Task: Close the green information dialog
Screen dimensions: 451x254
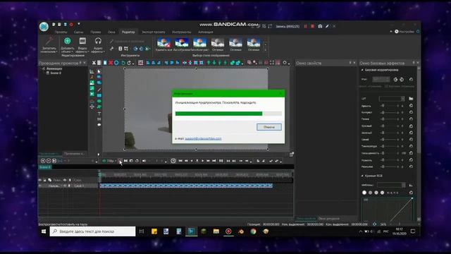Action: point(280,94)
